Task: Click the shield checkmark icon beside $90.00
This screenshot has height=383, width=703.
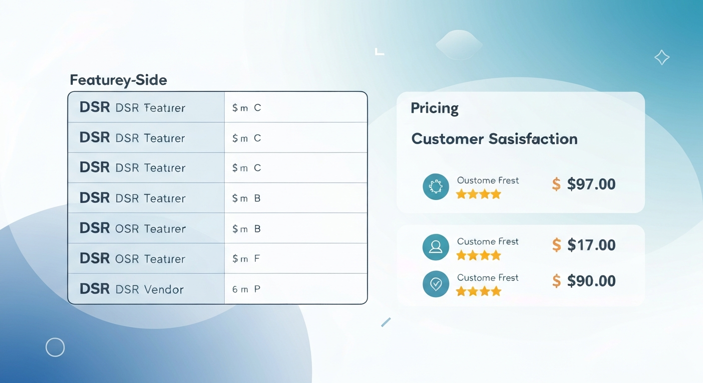Action: [x=435, y=284]
